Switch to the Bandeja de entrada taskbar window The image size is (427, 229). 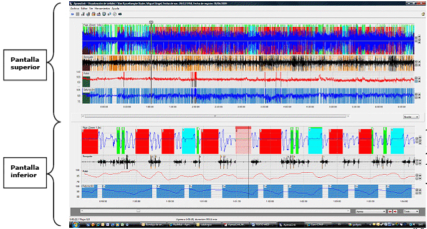pyautogui.click(x=154, y=225)
